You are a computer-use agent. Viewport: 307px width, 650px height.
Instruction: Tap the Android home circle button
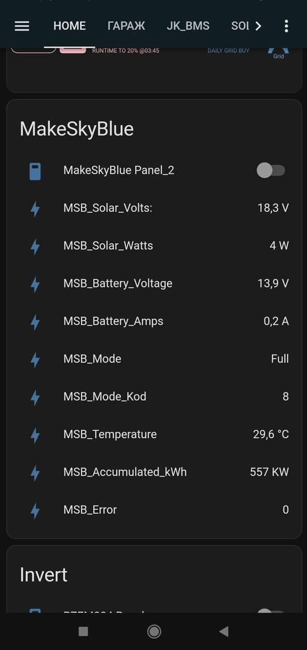point(154,631)
